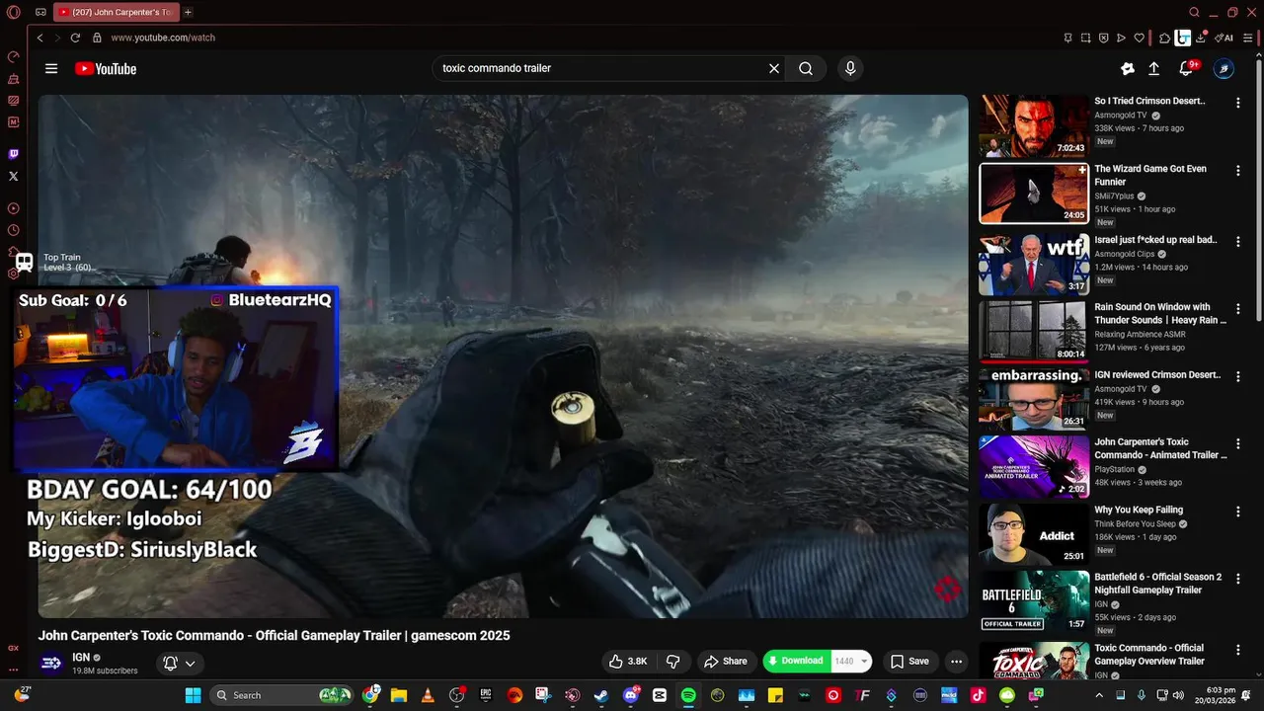Open GX Cleaner broom icon in sidebar

(13, 79)
